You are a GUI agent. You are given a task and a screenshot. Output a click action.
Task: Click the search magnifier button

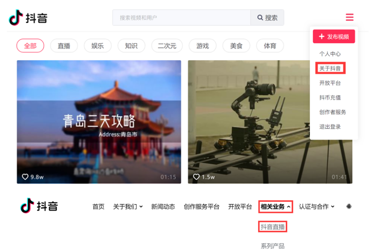click(267, 18)
